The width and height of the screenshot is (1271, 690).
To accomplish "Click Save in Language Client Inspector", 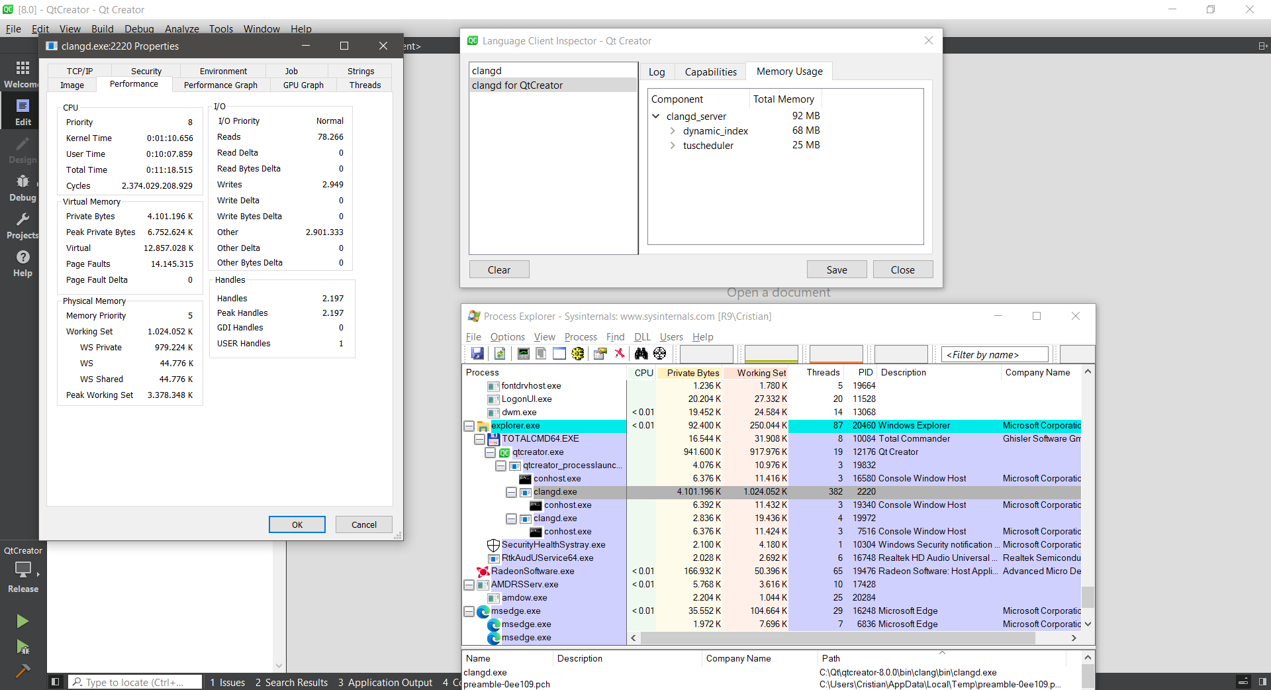I will pyautogui.click(x=837, y=270).
